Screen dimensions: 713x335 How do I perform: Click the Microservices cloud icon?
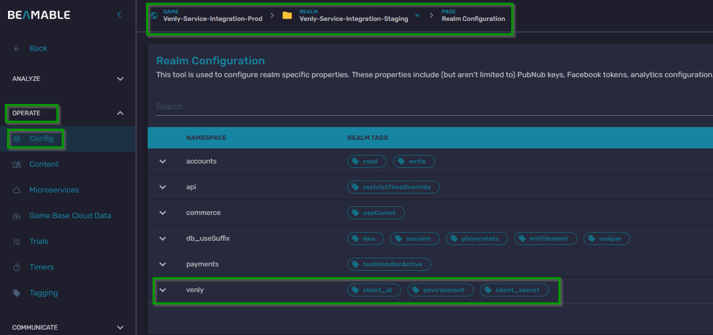pyautogui.click(x=17, y=190)
